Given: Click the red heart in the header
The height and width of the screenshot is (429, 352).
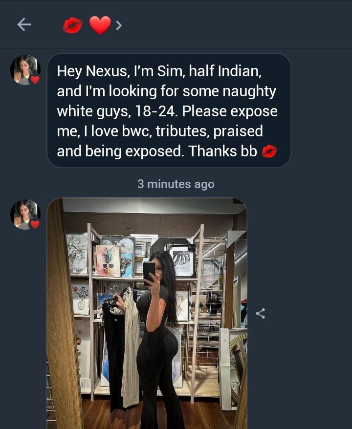Looking at the screenshot, I should coord(100,25).
